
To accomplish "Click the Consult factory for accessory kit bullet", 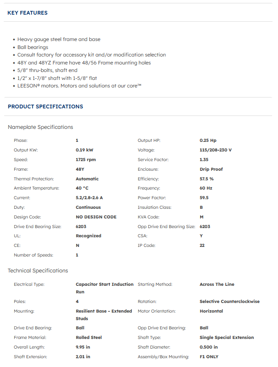I will [x=91, y=55].
